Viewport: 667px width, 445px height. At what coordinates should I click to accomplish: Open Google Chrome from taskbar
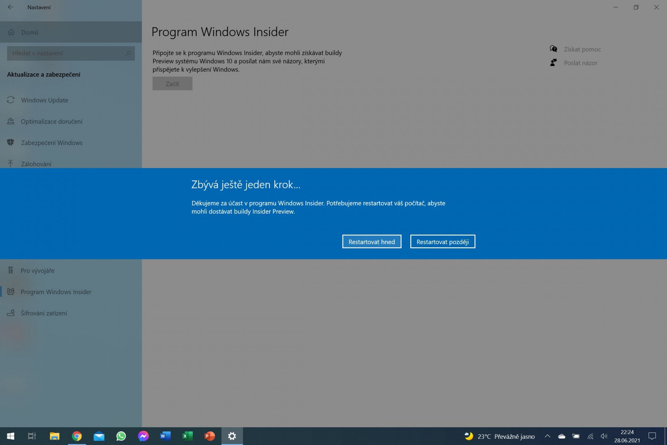click(77, 436)
